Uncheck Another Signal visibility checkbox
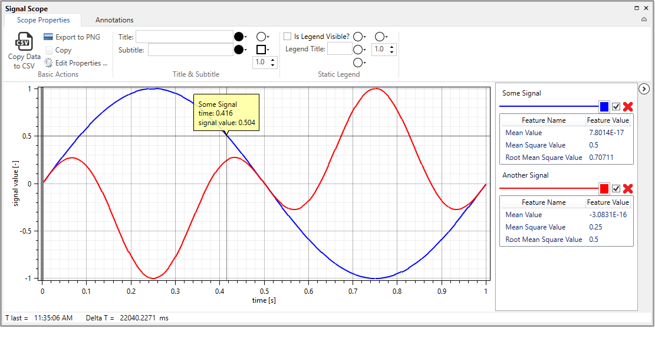 point(616,189)
